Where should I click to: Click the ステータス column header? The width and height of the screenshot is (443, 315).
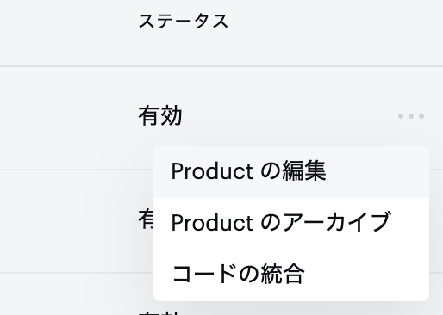click(x=184, y=22)
